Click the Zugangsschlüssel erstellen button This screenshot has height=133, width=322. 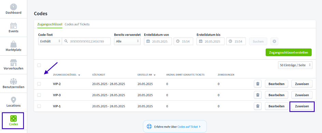click(x=289, y=52)
